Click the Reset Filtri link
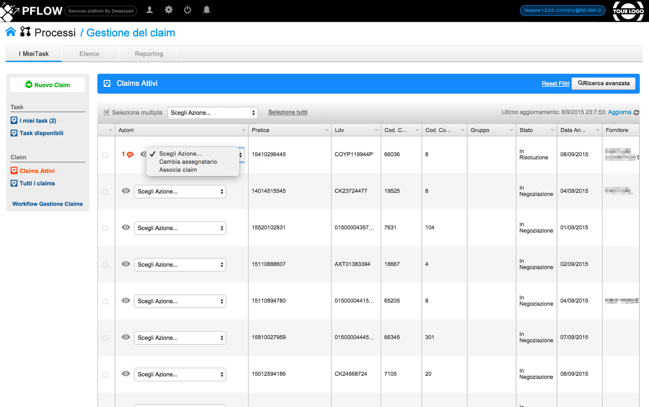 (x=555, y=84)
